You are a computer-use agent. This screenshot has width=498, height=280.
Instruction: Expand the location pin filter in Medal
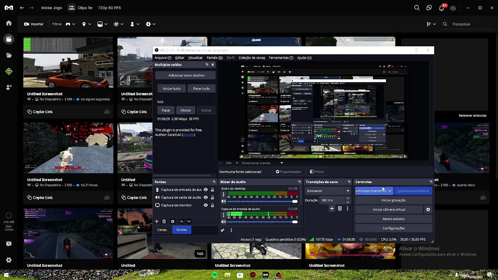click(x=86, y=24)
